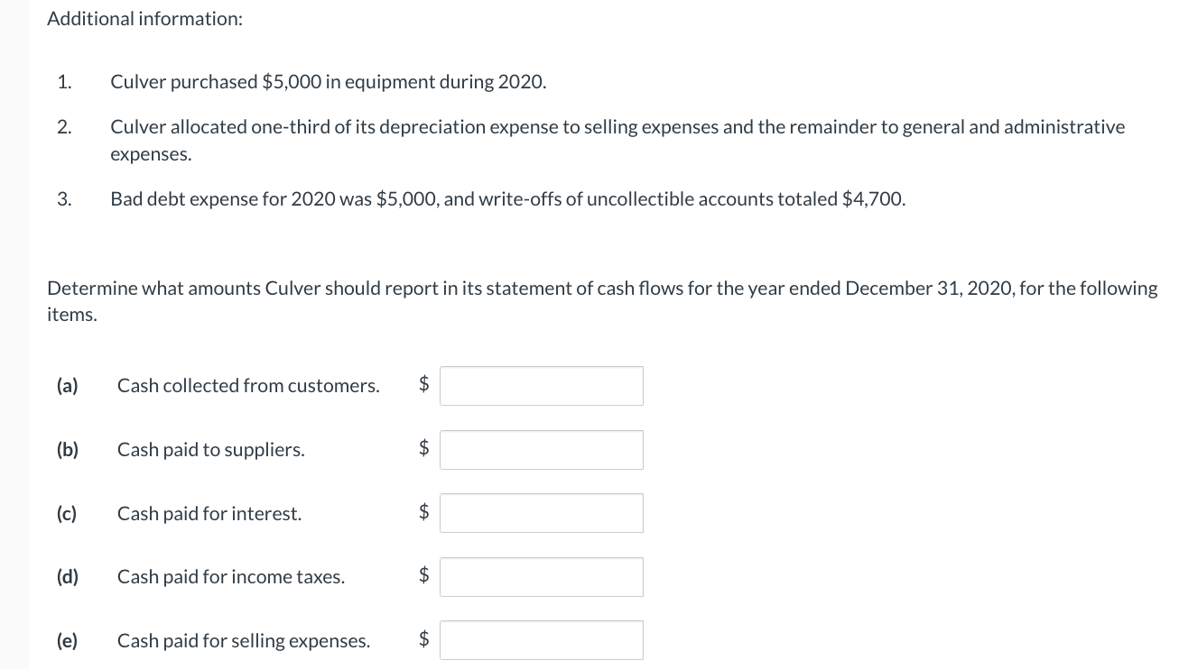Click the label Cash paid for interest
This screenshot has height=669, width=1179.
click(208, 512)
